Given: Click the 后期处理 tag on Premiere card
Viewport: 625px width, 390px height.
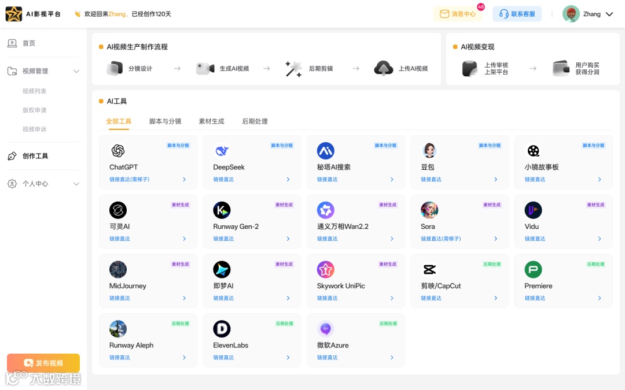Looking at the screenshot, I should 595,264.
